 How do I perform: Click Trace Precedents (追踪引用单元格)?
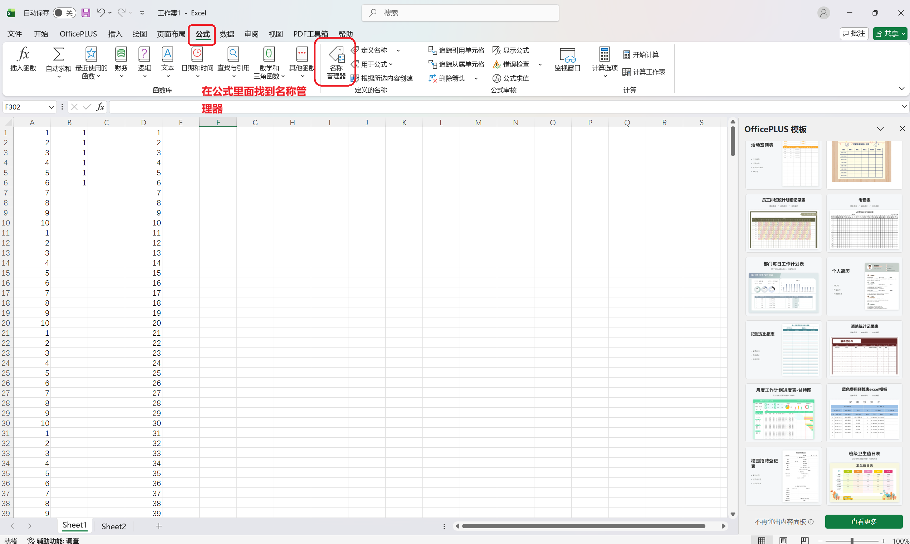456,50
